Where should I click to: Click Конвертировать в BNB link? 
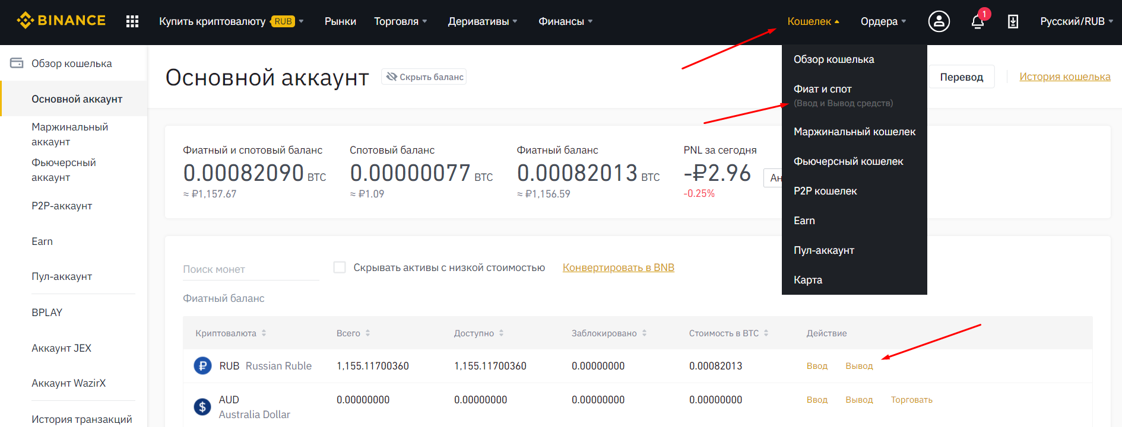pyautogui.click(x=618, y=267)
